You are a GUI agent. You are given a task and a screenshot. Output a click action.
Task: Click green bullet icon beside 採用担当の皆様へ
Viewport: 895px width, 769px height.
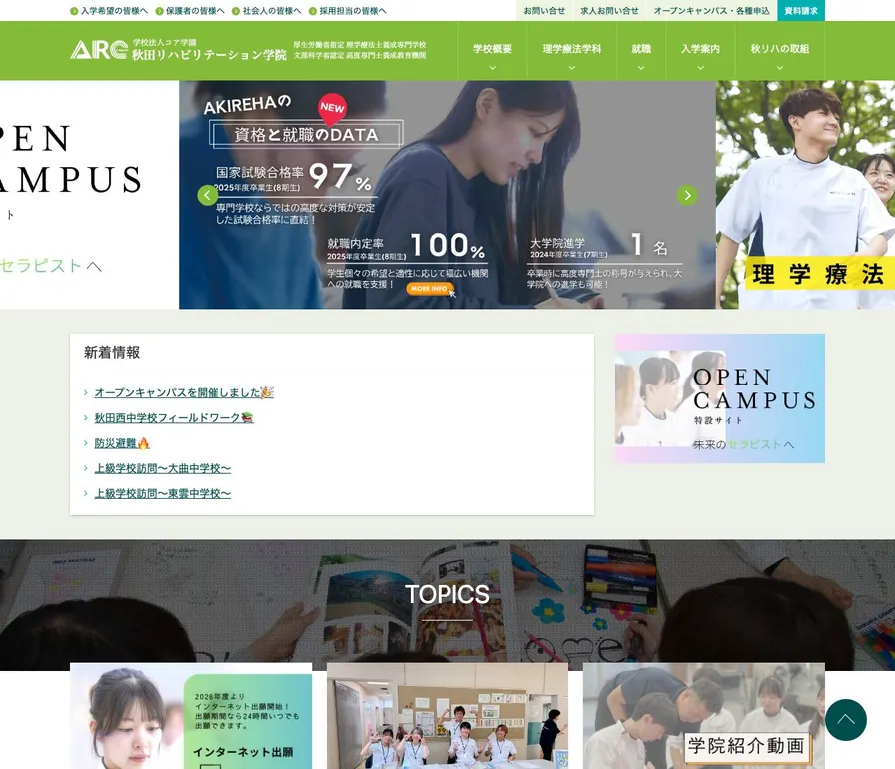point(313,11)
